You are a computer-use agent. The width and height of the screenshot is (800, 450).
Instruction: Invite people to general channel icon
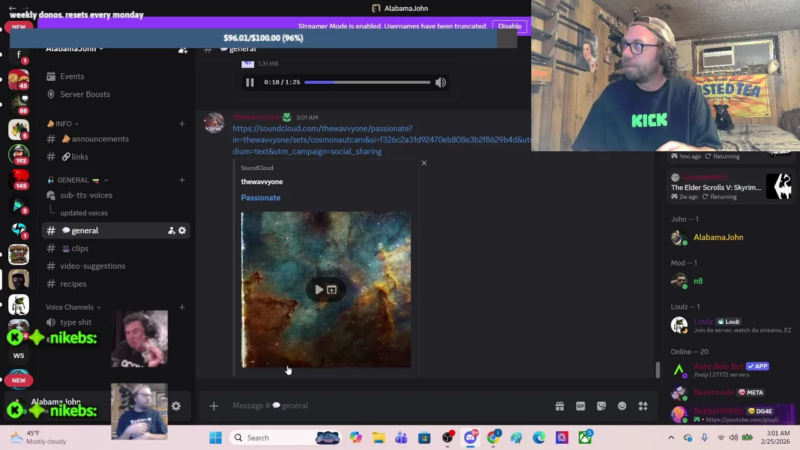coord(171,231)
